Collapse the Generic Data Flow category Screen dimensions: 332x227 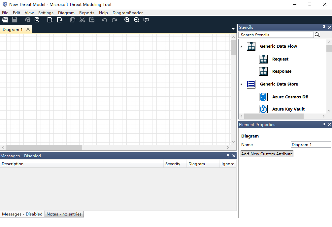[241, 46]
